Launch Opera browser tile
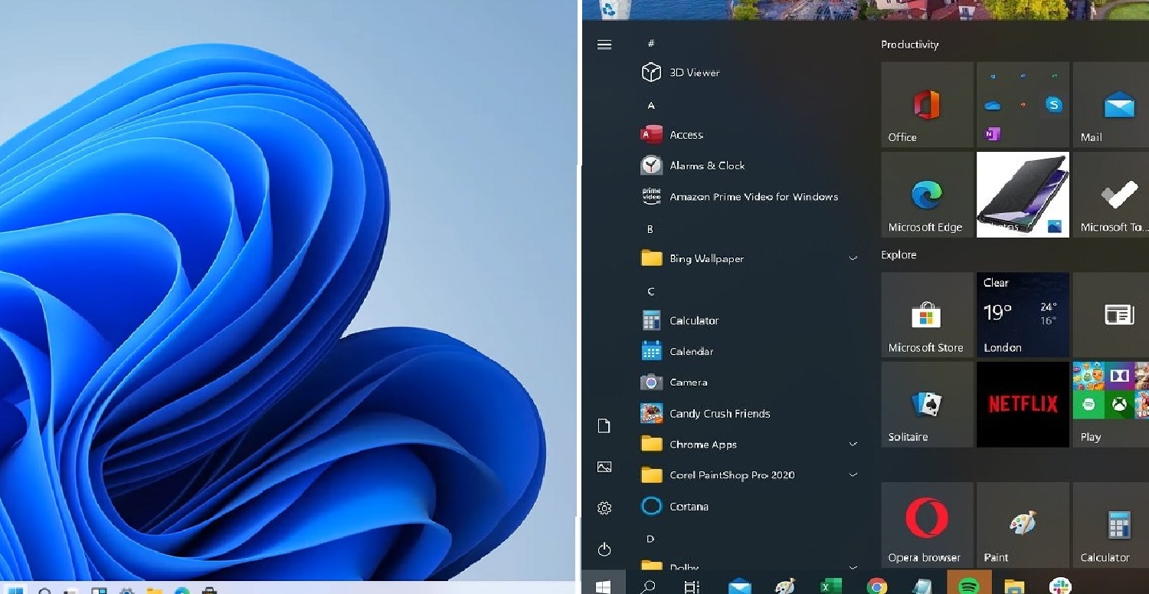This screenshot has width=1149, height=594. point(927,524)
